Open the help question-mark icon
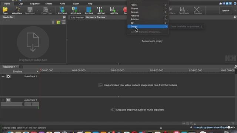This screenshot has height=133, width=237. 235,3
